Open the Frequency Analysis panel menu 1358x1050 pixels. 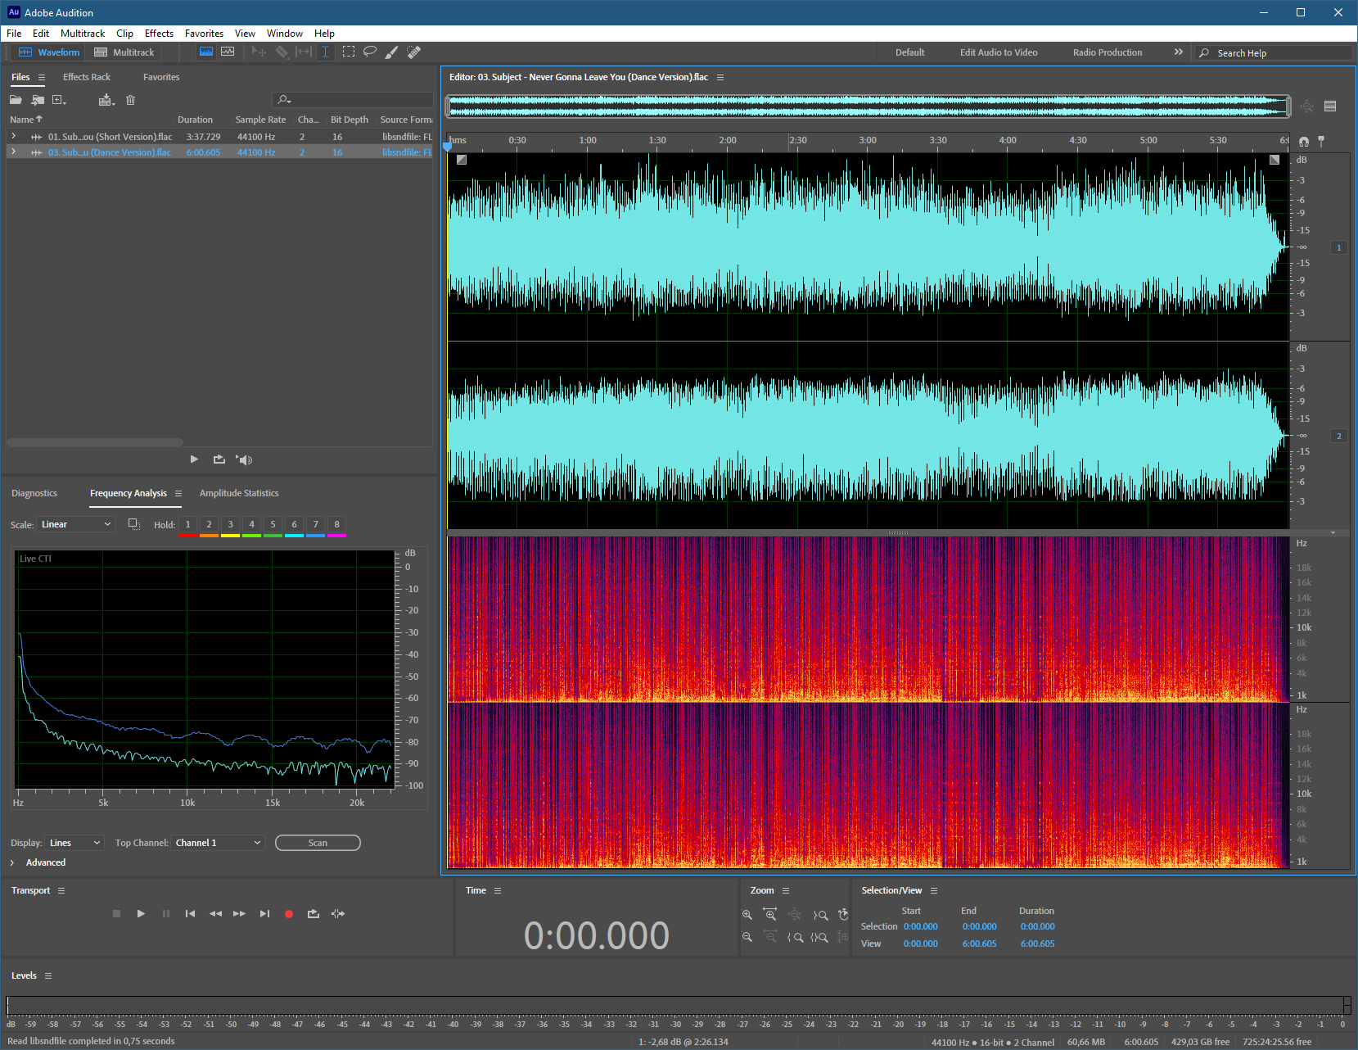178,493
